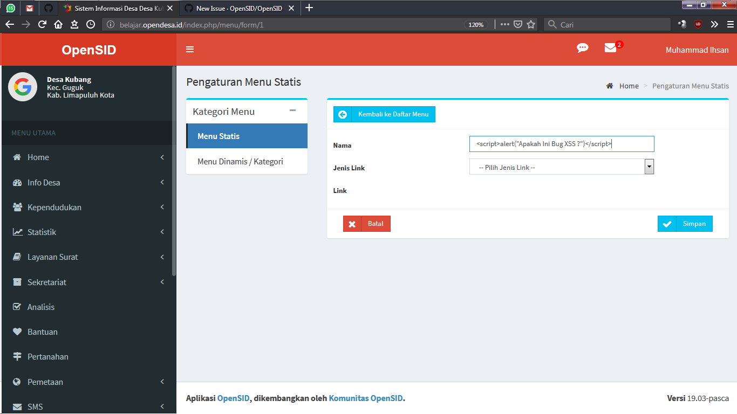Show more toolbar items chevron
Image resolution: width=737 pixels, height=414 pixels.
pyautogui.click(x=714, y=24)
